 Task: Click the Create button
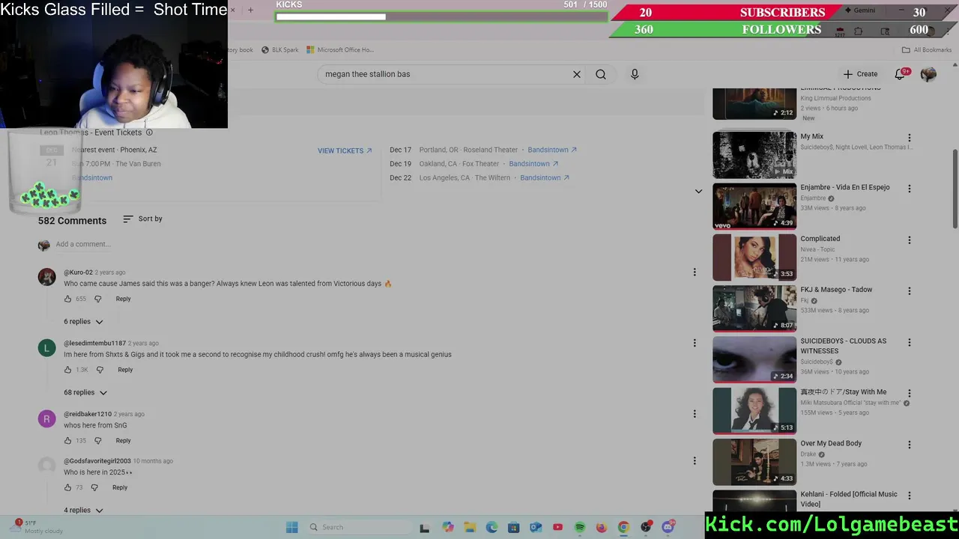(x=860, y=74)
